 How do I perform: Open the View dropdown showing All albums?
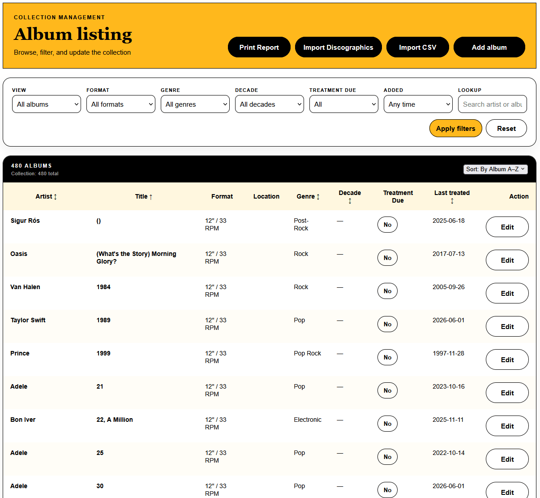tap(47, 104)
